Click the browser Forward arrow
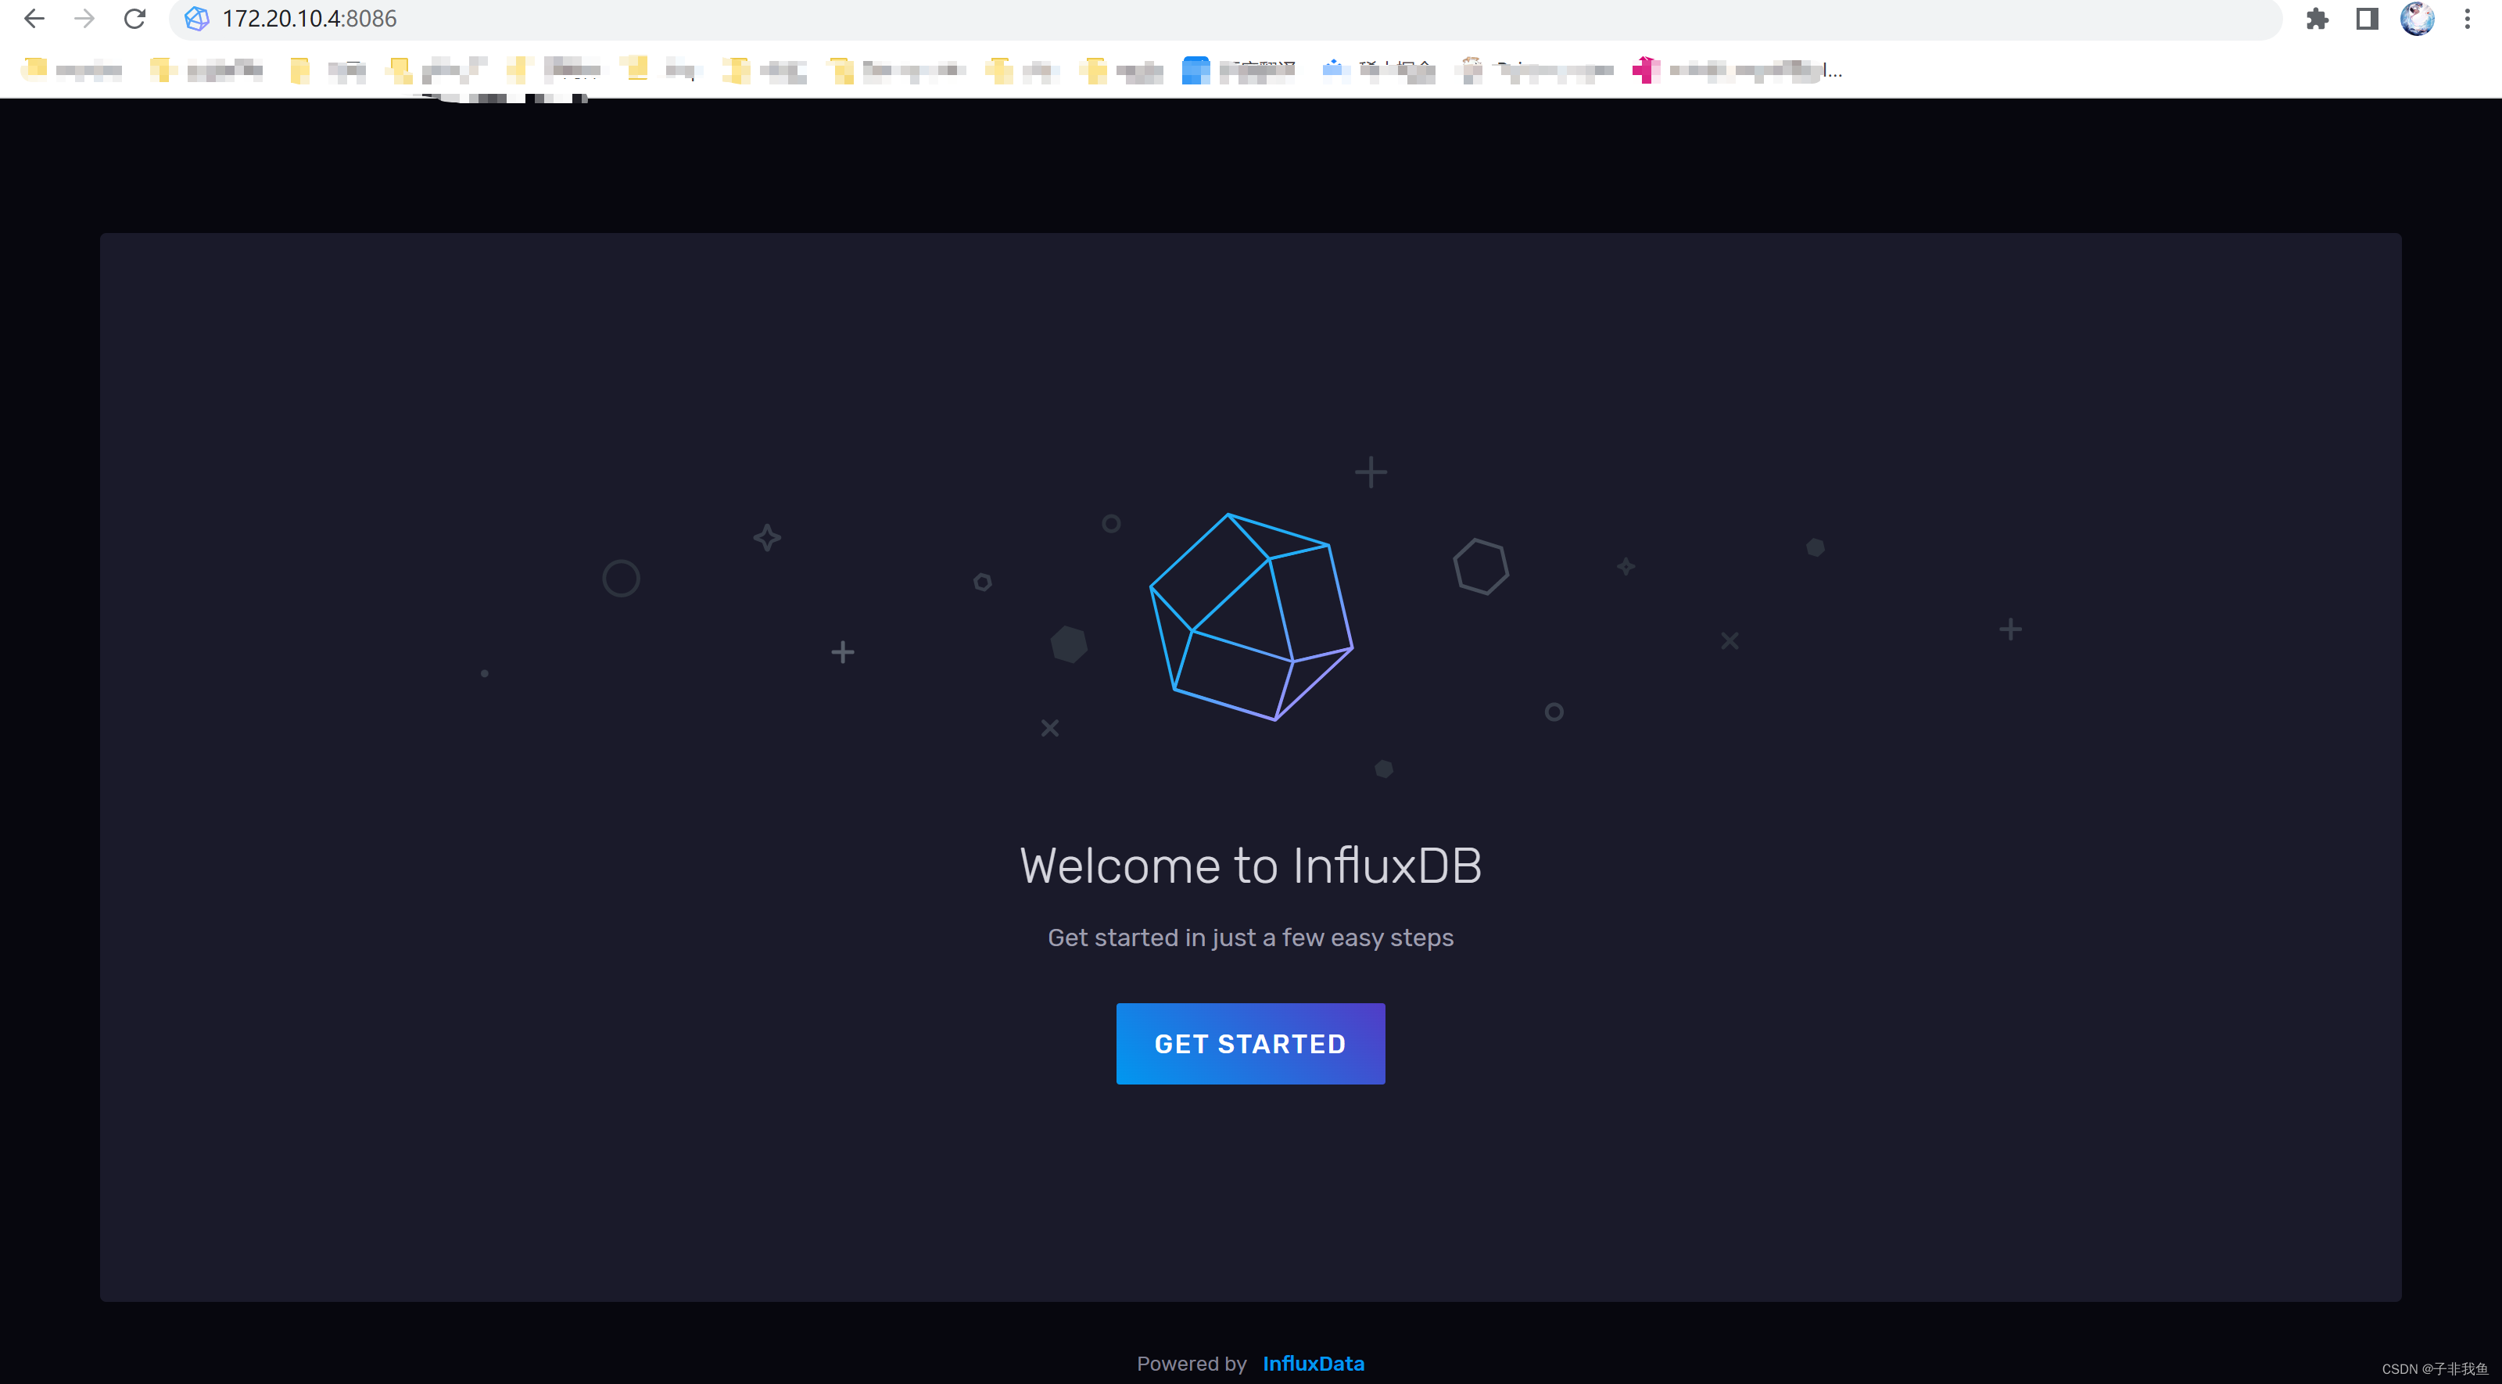The height and width of the screenshot is (1384, 2502). (84, 19)
